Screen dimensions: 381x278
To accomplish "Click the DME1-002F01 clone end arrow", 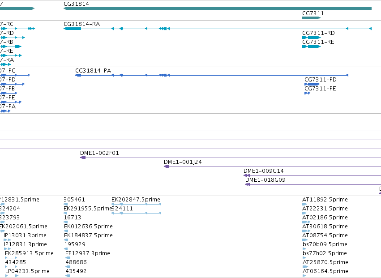I will click(83, 158).
